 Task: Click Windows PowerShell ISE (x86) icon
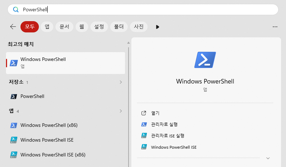click(x=14, y=155)
